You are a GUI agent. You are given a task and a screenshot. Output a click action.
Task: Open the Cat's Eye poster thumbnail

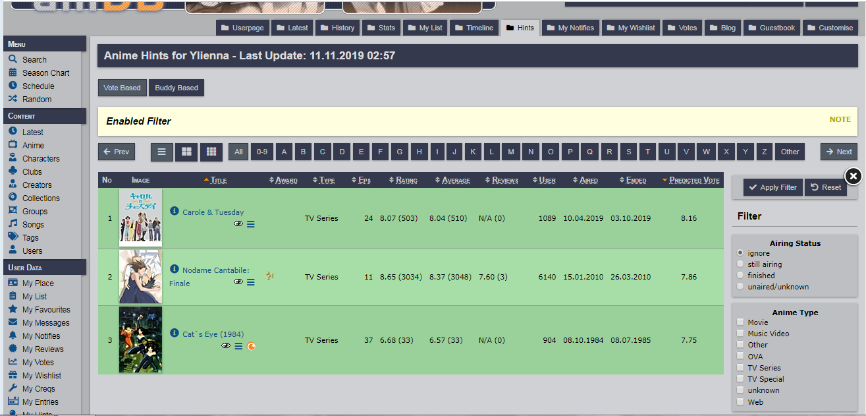tap(140, 340)
